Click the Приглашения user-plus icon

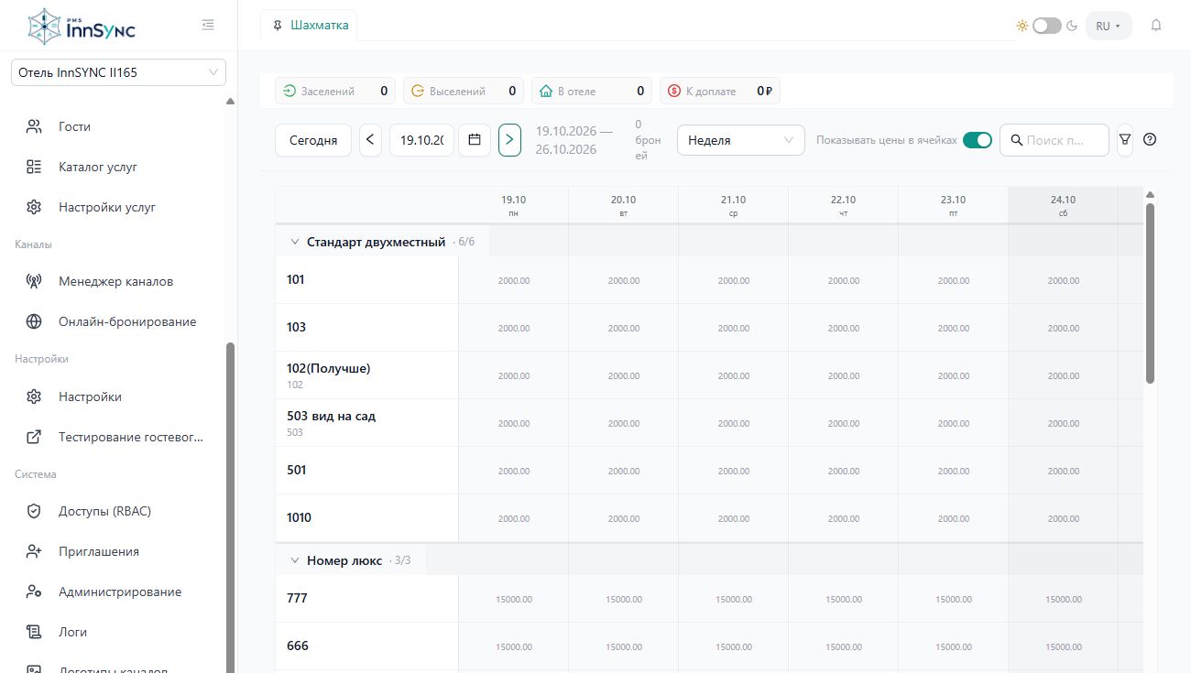34,551
